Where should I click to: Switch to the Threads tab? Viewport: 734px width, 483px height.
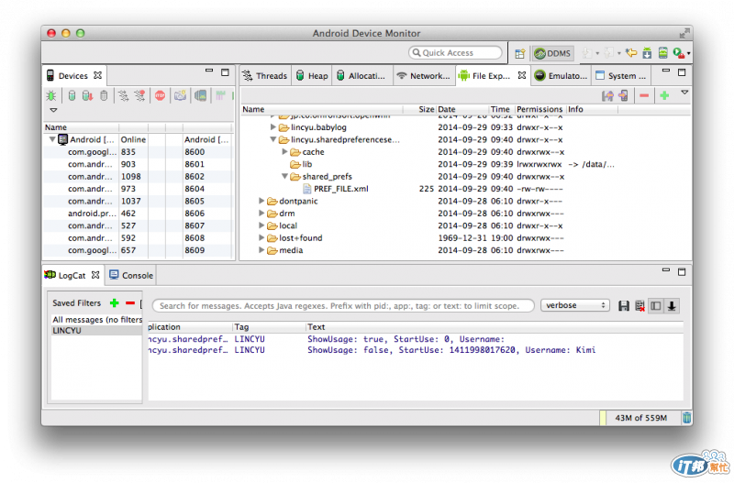[x=265, y=76]
